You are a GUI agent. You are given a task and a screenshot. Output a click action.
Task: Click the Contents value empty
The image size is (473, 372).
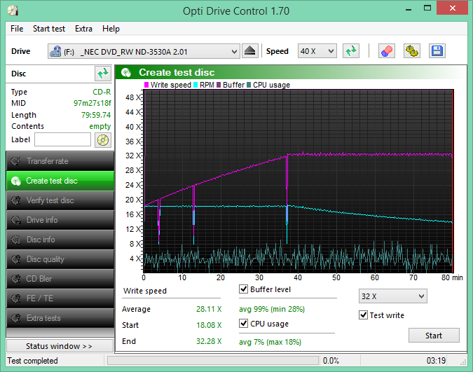pos(100,126)
